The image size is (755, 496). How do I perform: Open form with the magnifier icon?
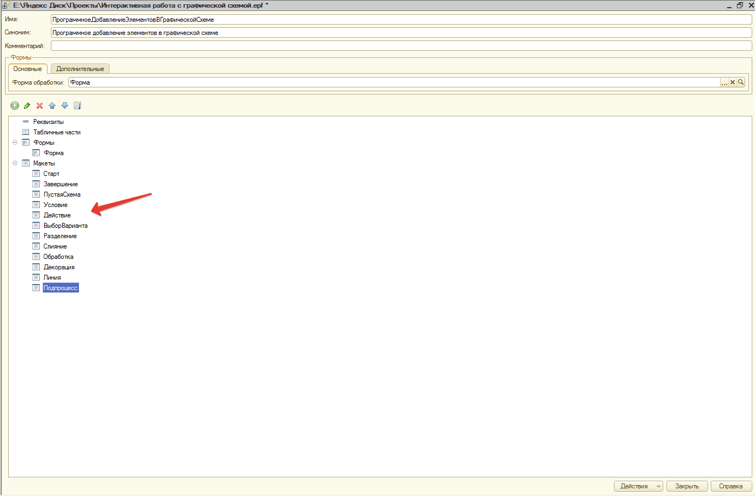point(741,82)
